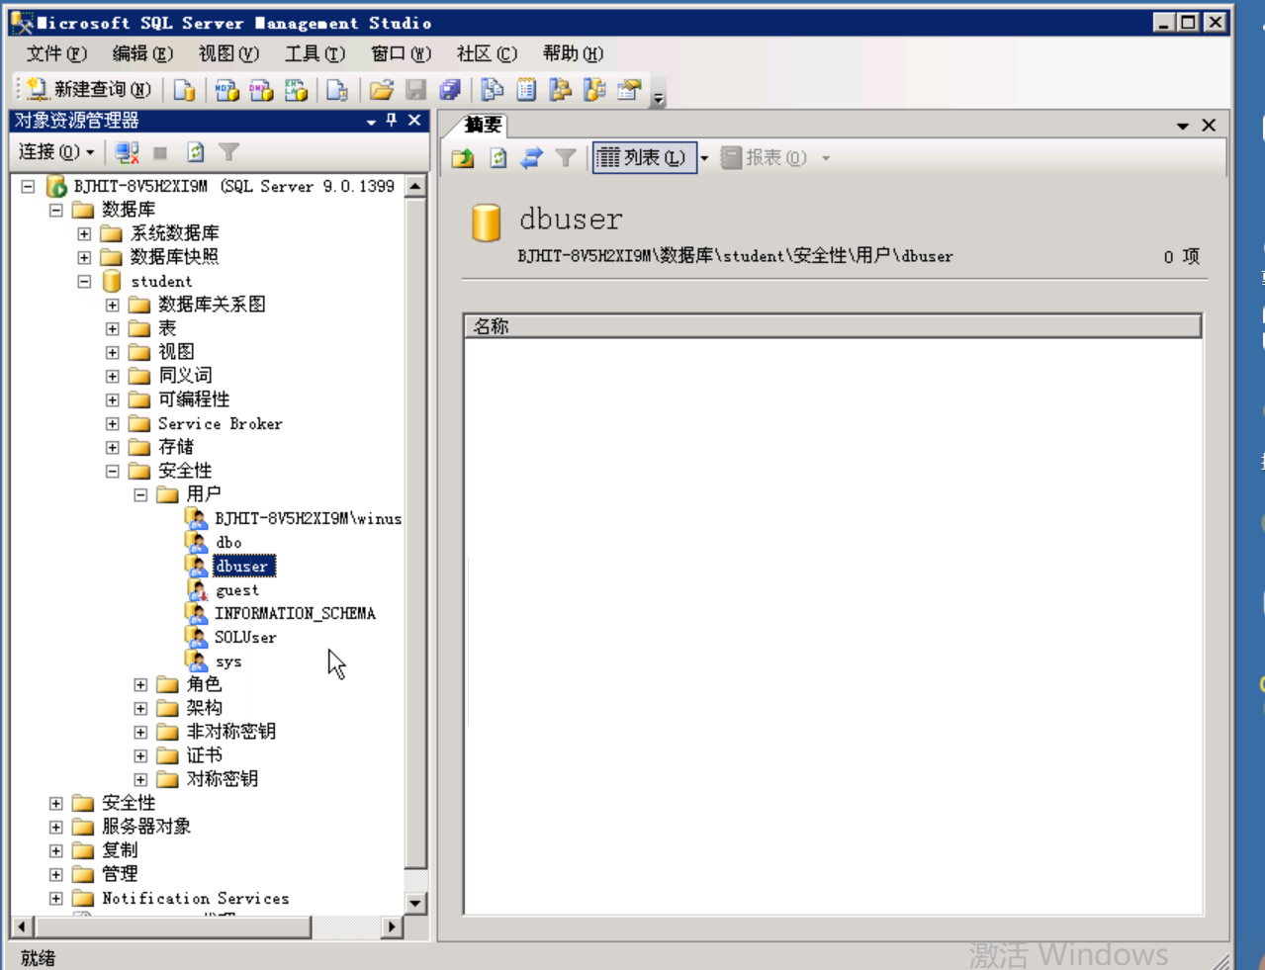Open the View (视图) menu
Image resolution: width=1265 pixels, height=970 pixels.
click(x=228, y=53)
